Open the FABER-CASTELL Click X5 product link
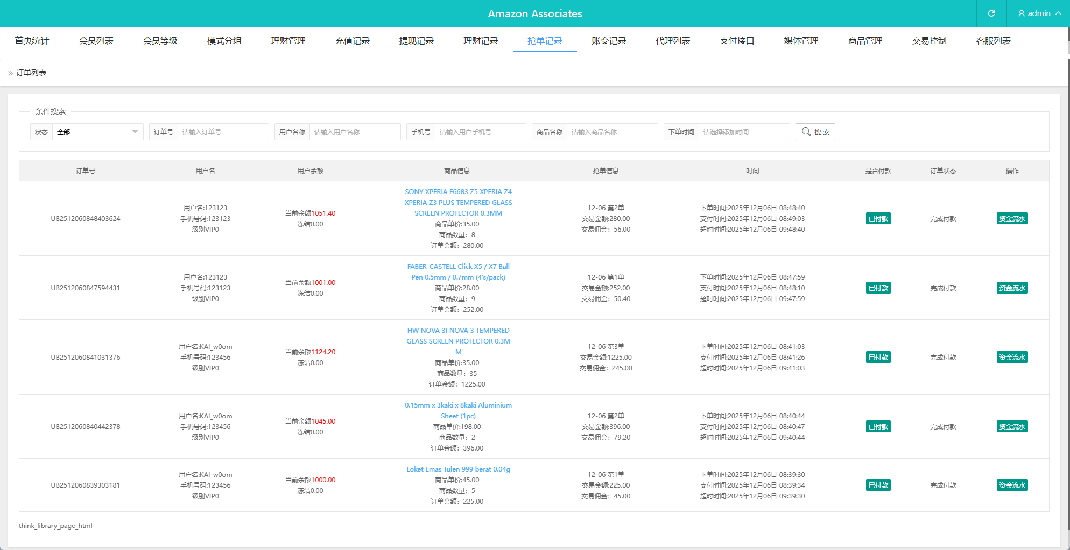1070x550 pixels. pyautogui.click(x=458, y=272)
